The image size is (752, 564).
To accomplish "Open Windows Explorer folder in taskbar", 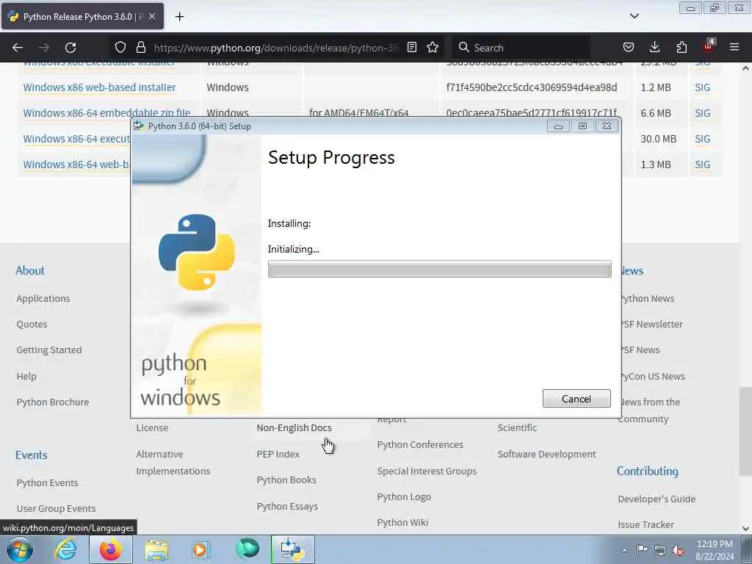I will tap(156, 549).
